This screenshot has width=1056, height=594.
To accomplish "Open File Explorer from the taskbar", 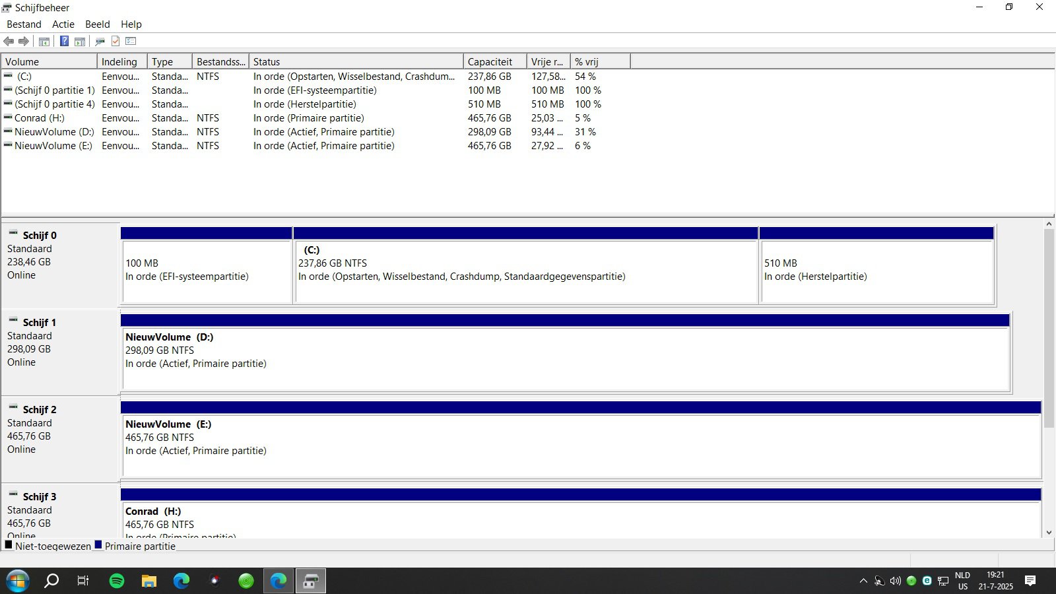I will [x=149, y=581].
